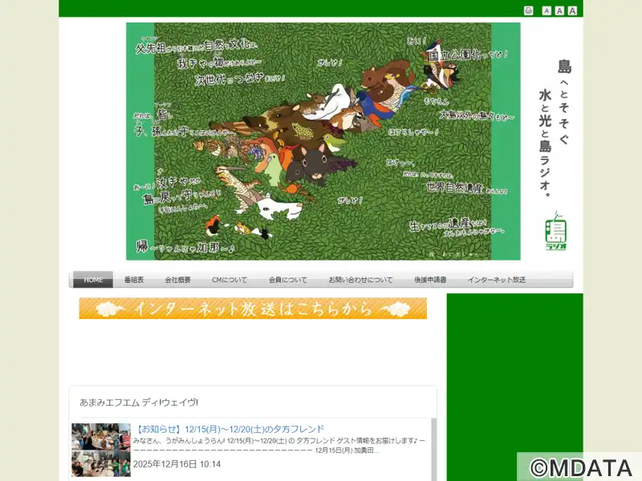Click the news post photo thumbnail
The image size is (642, 481).
[100, 450]
